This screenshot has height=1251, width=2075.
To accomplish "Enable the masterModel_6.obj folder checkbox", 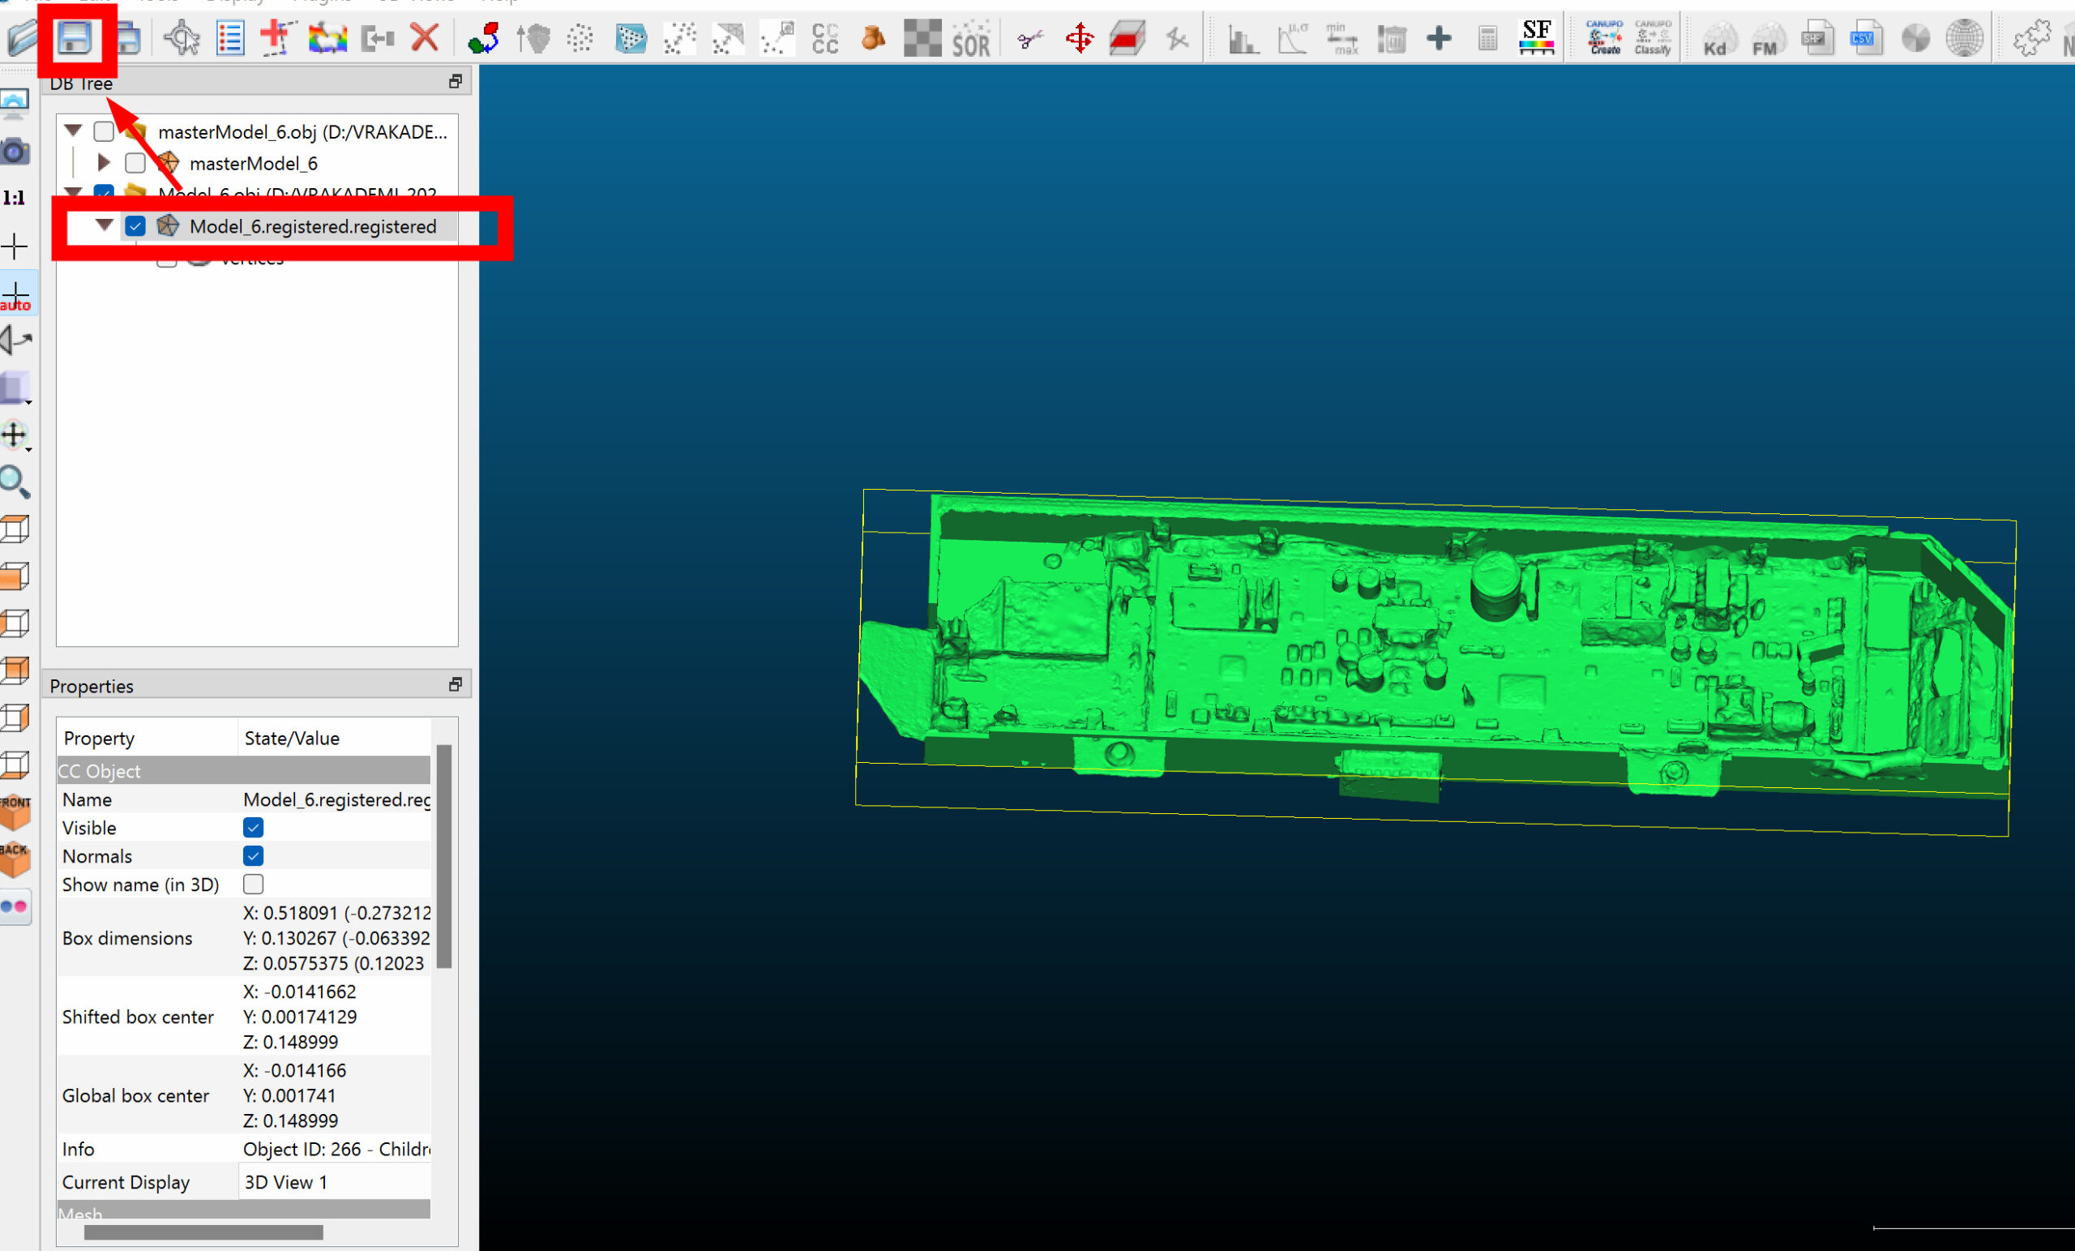I will pos(104,131).
